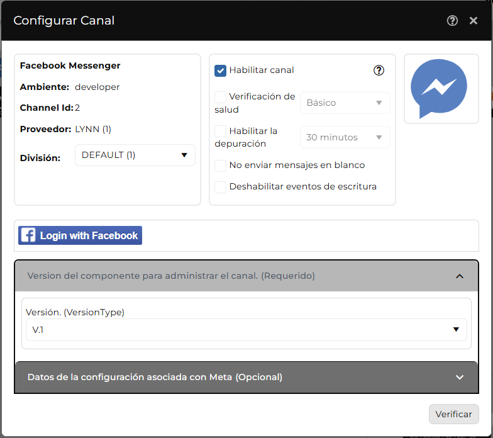Click the Ambiente value developer
The height and width of the screenshot is (438, 493).
coord(97,87)
